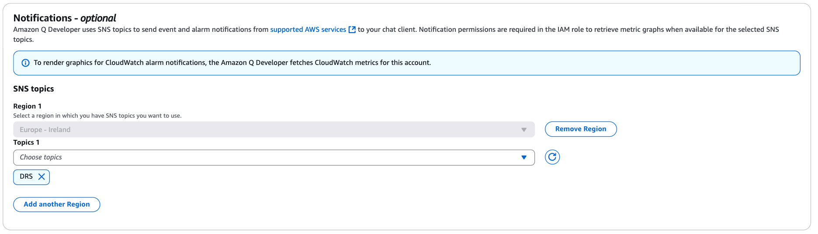Click Add another Region button

(x=57, y=205)
